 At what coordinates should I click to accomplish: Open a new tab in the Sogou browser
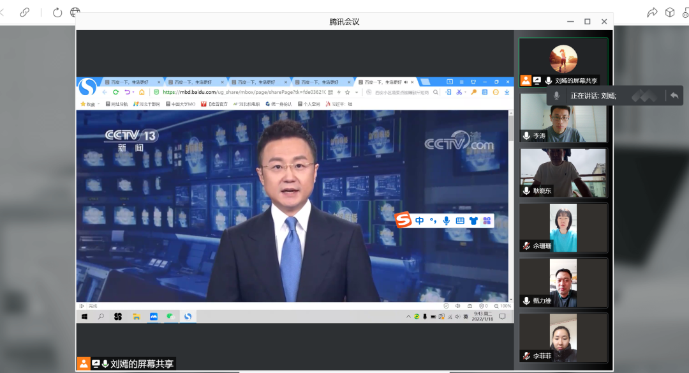(x=425, y=82)
